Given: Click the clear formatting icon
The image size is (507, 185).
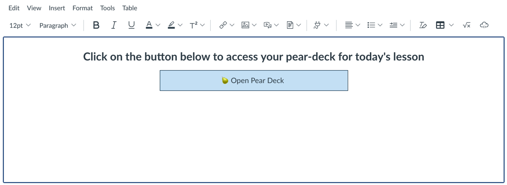Looking at the screenshot, I should pos(423,25).
